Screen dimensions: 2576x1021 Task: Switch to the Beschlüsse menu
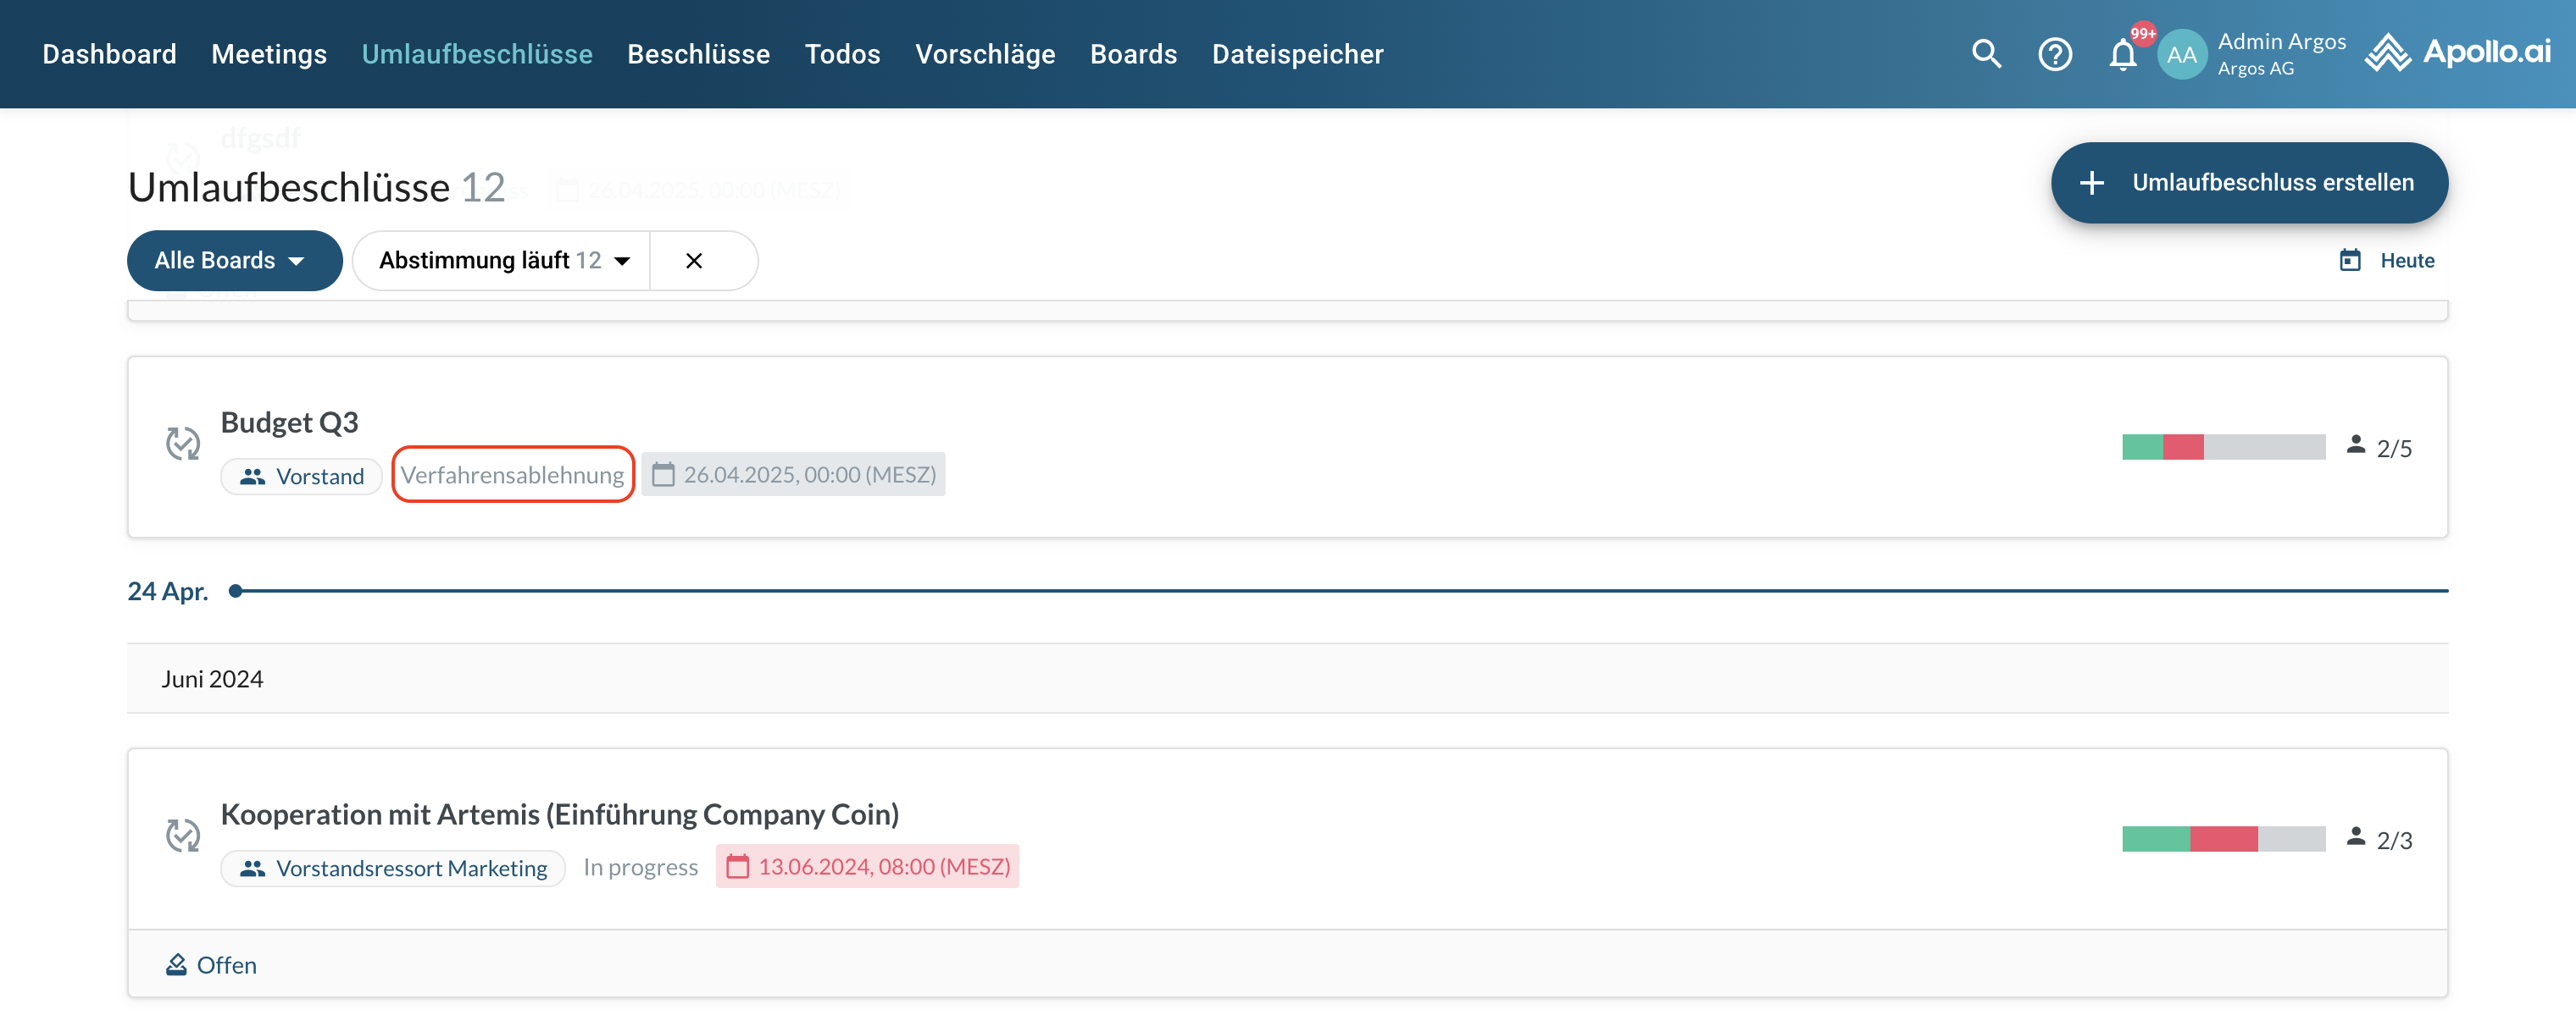coord(698,54)
